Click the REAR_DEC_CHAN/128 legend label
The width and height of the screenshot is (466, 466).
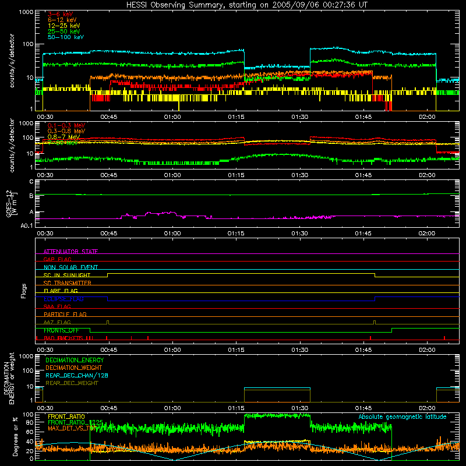click(x=77, y=375)
